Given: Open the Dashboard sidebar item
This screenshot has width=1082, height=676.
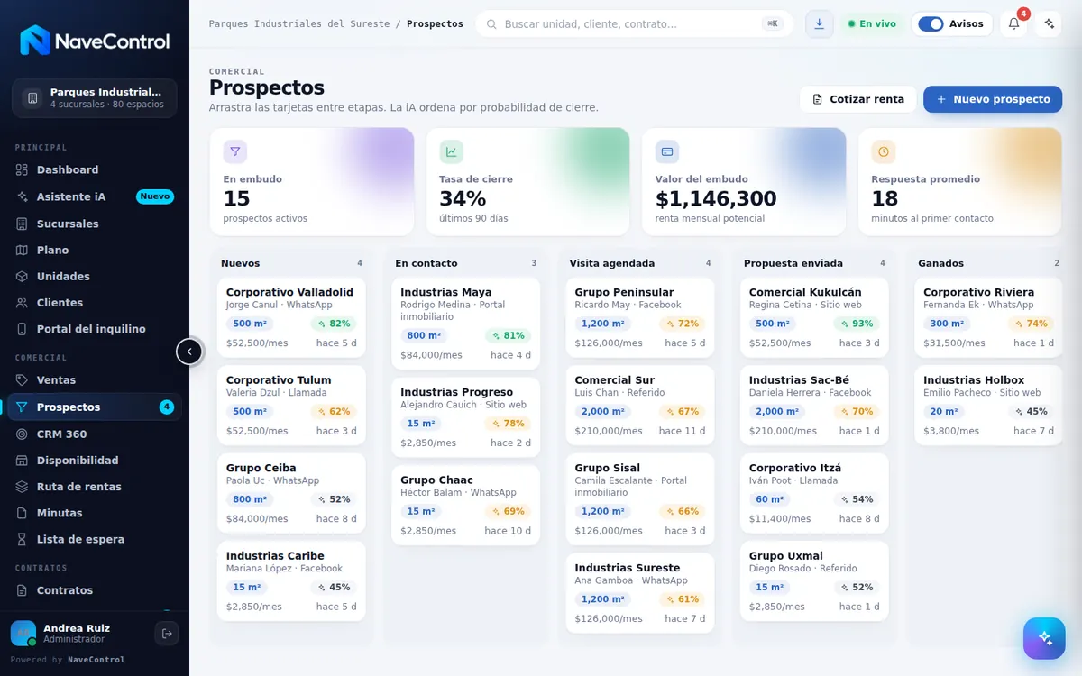Looking at the screenshot, I should point(95,169).
